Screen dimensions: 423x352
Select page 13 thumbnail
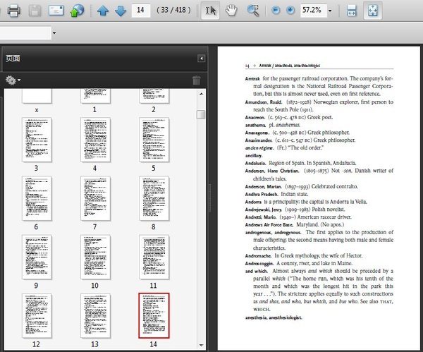click(x=95, y=315)
